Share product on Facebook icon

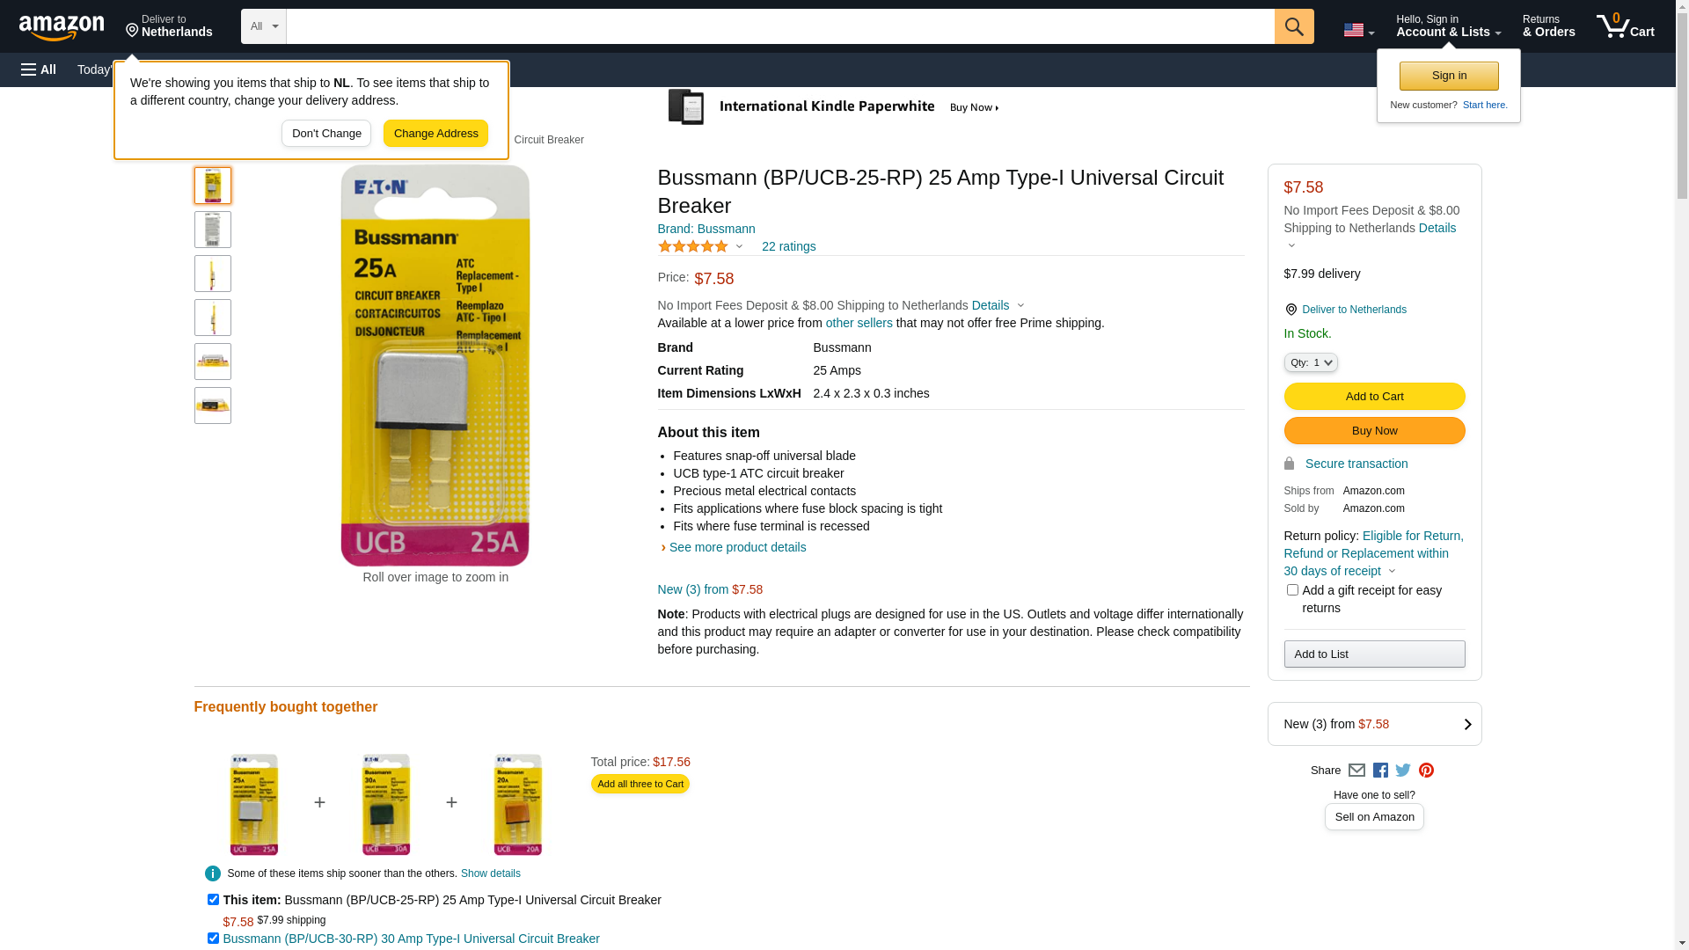[1380, 771]
